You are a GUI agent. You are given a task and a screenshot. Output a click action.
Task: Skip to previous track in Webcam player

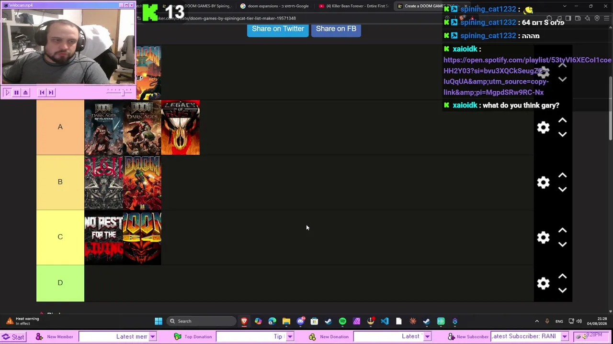42,92
